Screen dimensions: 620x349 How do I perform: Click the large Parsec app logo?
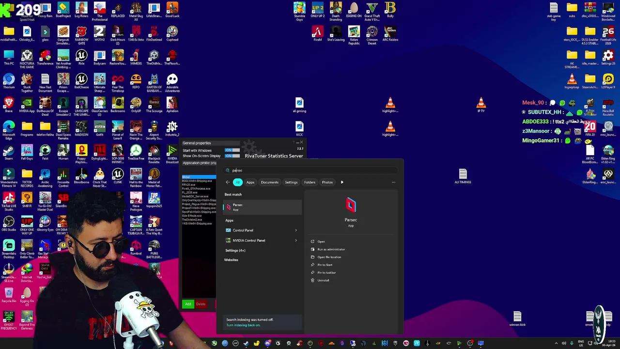click(351, 205)
